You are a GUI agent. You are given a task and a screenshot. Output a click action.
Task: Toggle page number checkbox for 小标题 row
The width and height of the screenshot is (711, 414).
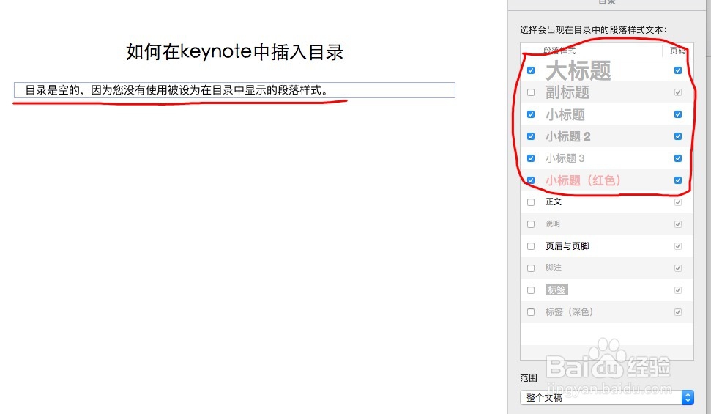click(678, 114)
